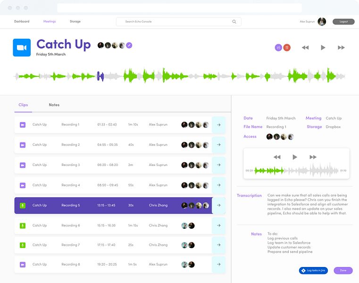Click the participant avatars next to Catch Up title

tap(111, 45)
